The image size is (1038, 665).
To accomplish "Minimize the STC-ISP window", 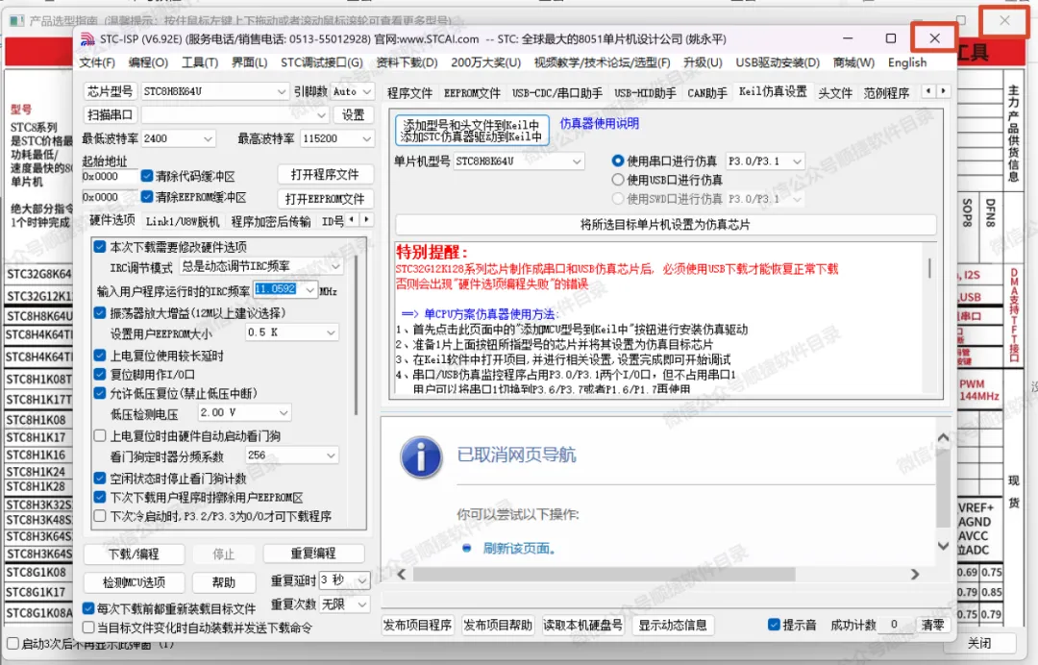I will coord(848,38).
